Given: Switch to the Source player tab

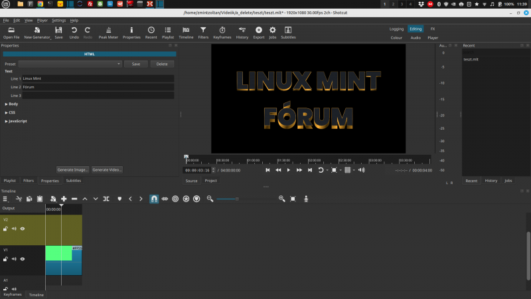Looking at the screenshot, I should tap(191, 181).
